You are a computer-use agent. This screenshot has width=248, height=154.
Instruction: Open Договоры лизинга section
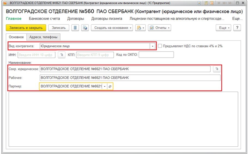[x=107, y=19]
